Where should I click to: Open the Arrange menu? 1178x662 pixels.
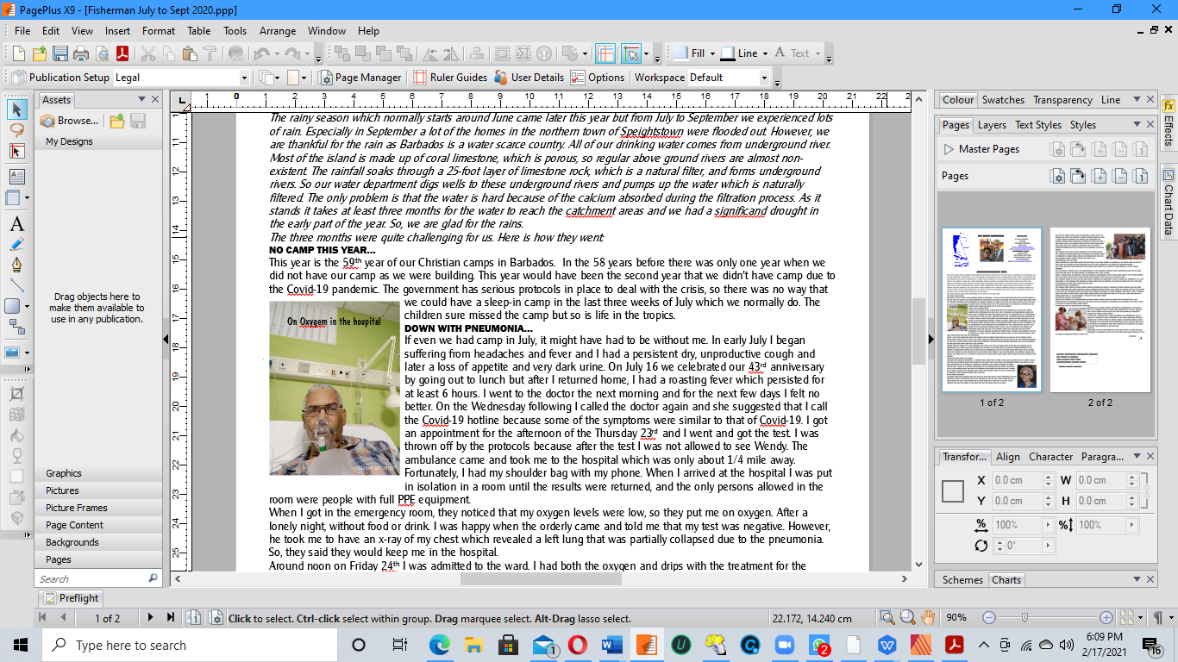pos(278,30)
